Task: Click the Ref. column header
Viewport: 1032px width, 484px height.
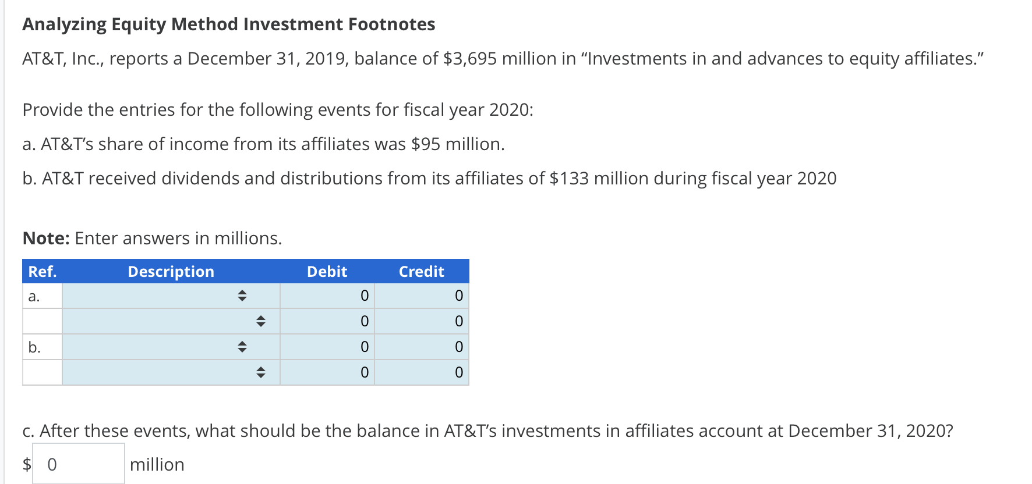Action: click(x=43, y=272)
